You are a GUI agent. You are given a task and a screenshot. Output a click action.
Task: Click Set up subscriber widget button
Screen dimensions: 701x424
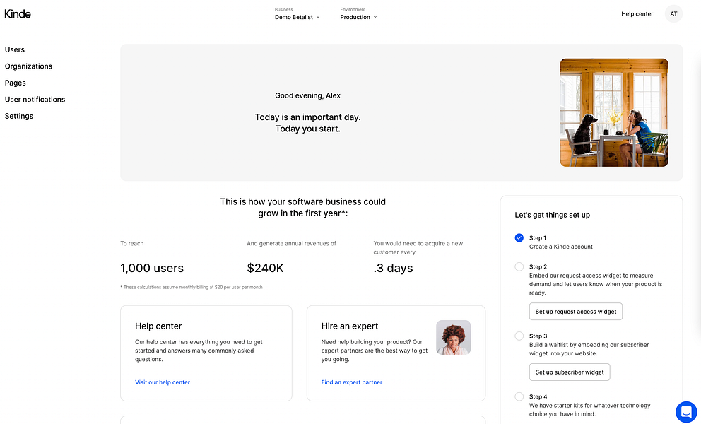click(570, 372)
